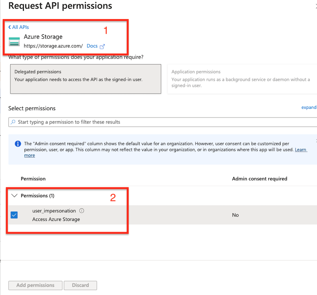
Task: Go back to All APIs
Action: tap(19, 27)
